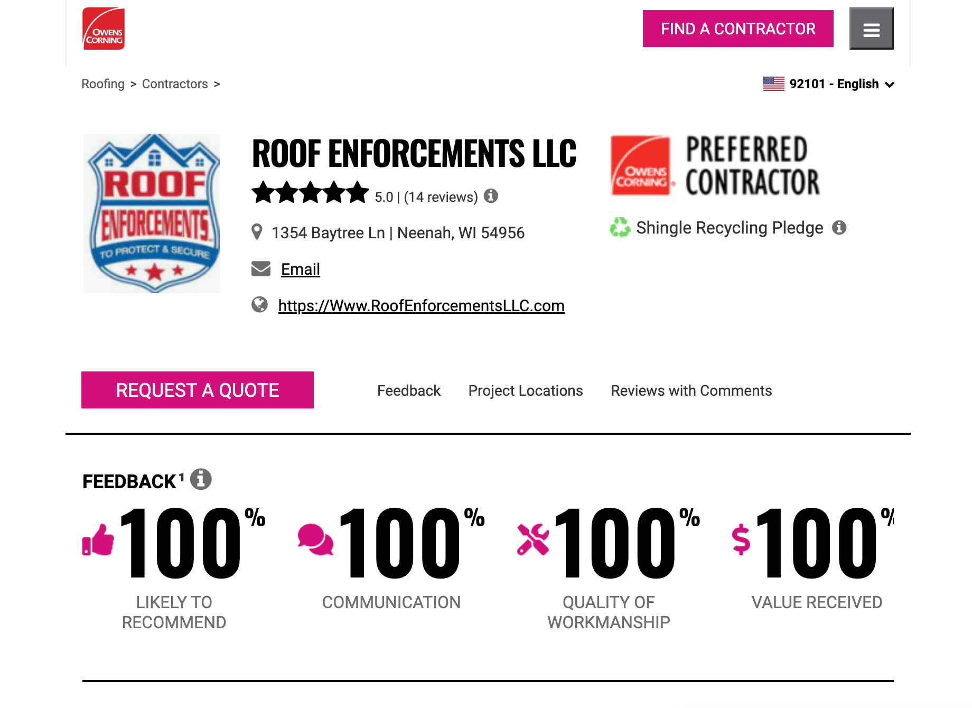This screenshot has width=972, height=708.
Task: Open the RoofEnforcementsLLC.com website link
Action: (422, 305)
